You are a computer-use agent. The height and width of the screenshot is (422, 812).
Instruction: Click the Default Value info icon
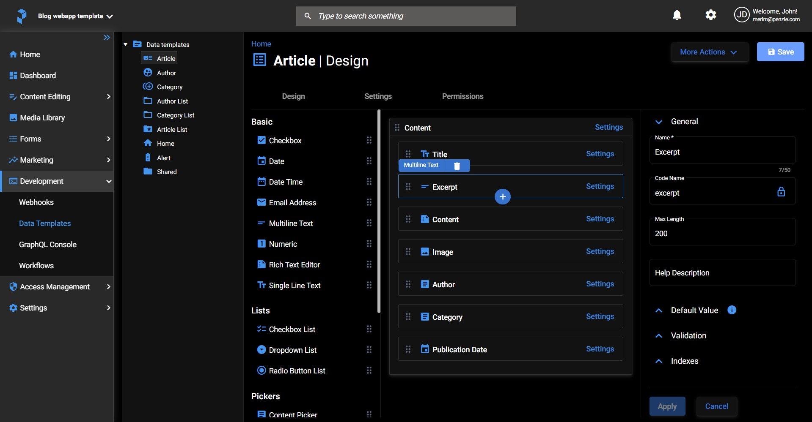[x=732, y=310]
